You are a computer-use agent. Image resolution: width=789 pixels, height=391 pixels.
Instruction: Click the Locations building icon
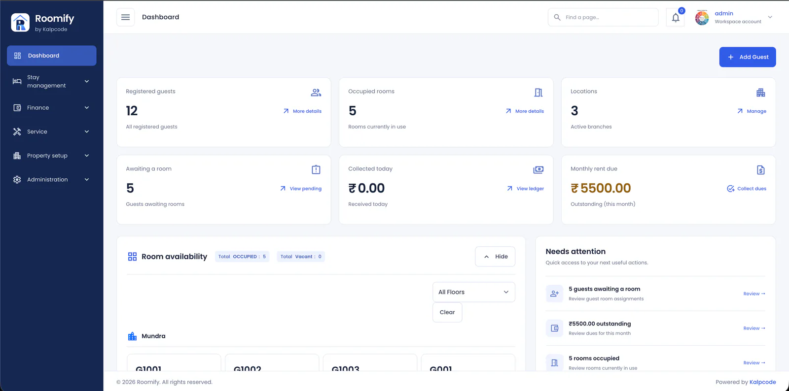(x=761, y=92)
